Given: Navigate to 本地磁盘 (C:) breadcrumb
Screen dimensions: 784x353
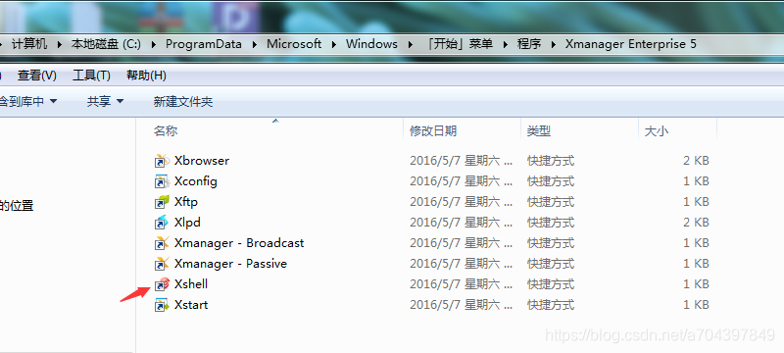Looking at the screenshot, I should (106, 44).
